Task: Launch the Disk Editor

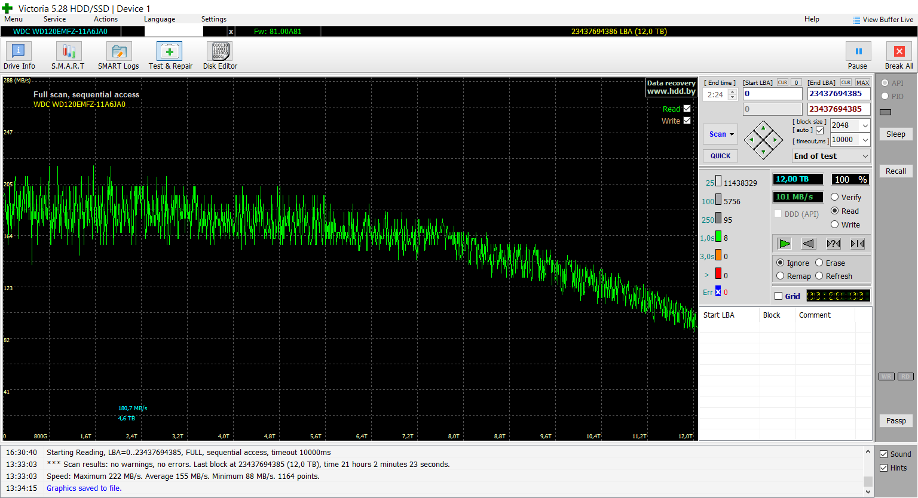Action: [x=220, y=56]
